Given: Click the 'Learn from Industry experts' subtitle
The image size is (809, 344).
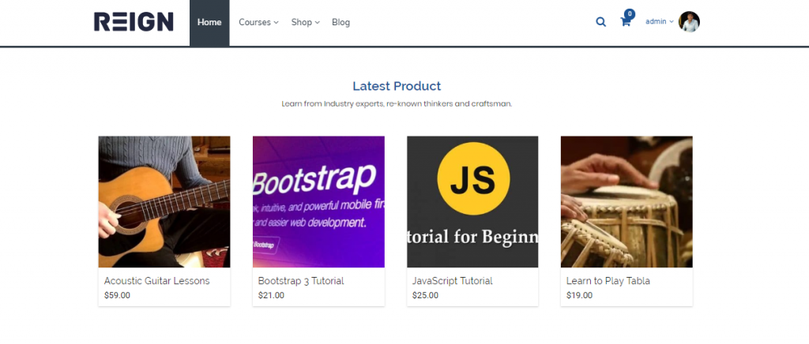Looking at the screenshot, I should click(397, 103).
